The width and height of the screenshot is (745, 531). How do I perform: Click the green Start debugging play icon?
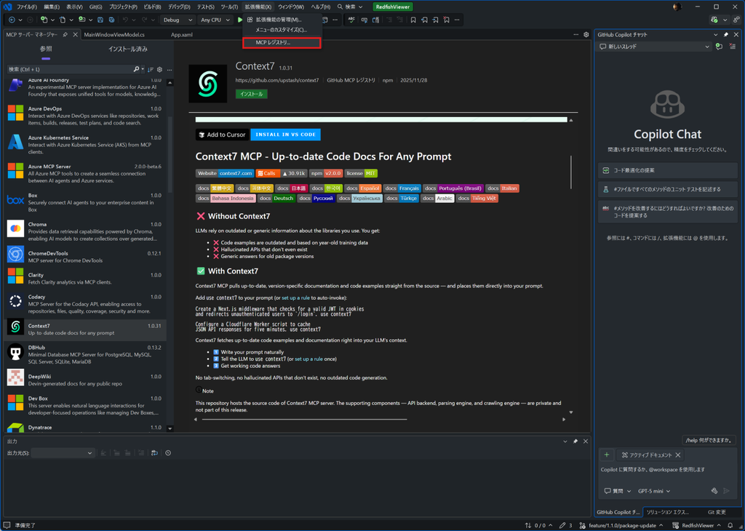[x=240, y=20]
